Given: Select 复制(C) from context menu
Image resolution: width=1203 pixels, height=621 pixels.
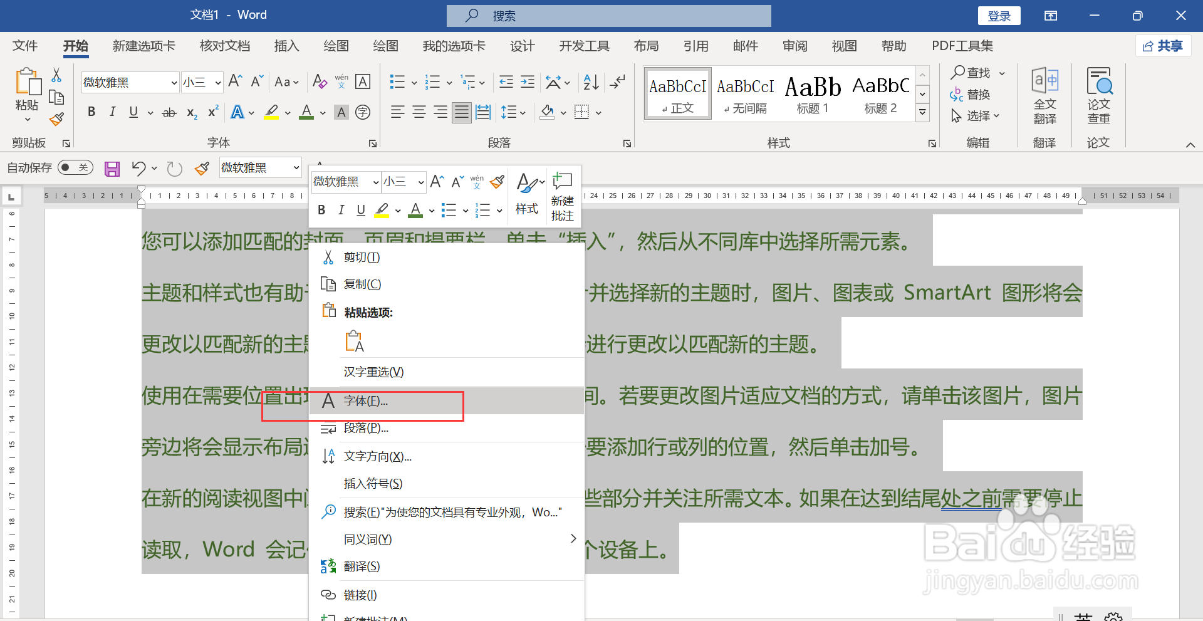Looking at the screenshot, I should (x=447, y=284).
